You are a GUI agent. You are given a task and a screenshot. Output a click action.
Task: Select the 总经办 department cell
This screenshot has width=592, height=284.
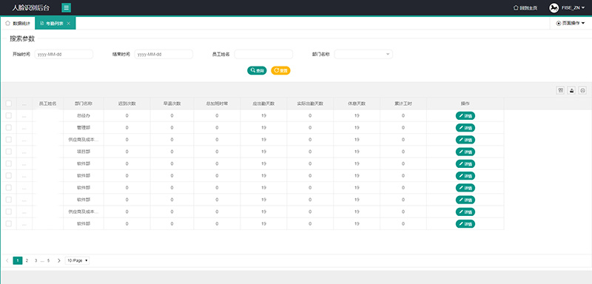click(x=84, y=116)
